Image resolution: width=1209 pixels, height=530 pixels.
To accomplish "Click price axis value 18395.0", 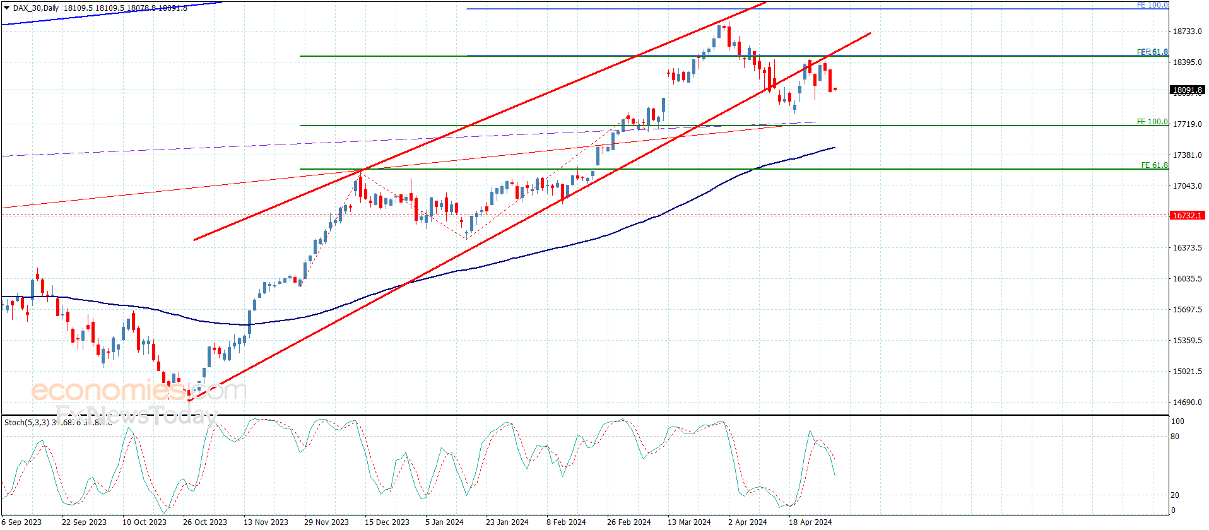I will pos(1187,62).
